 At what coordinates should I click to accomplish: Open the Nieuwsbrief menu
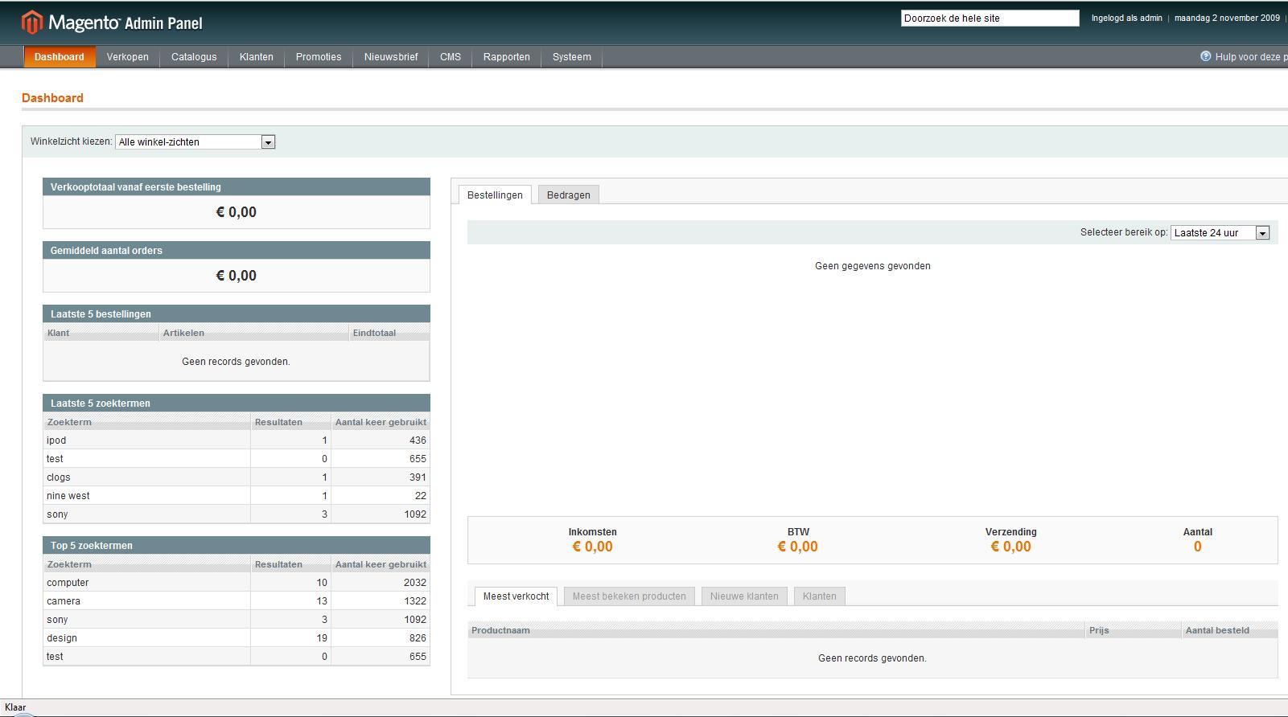(391, 57)
